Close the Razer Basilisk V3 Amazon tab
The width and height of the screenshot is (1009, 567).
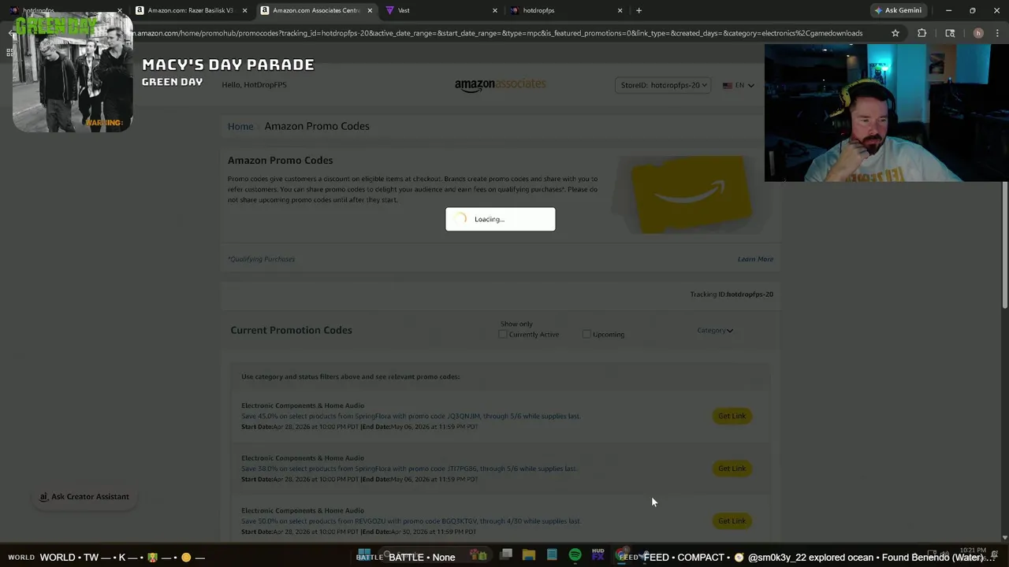pyautogui.click(x=244, y=10)
